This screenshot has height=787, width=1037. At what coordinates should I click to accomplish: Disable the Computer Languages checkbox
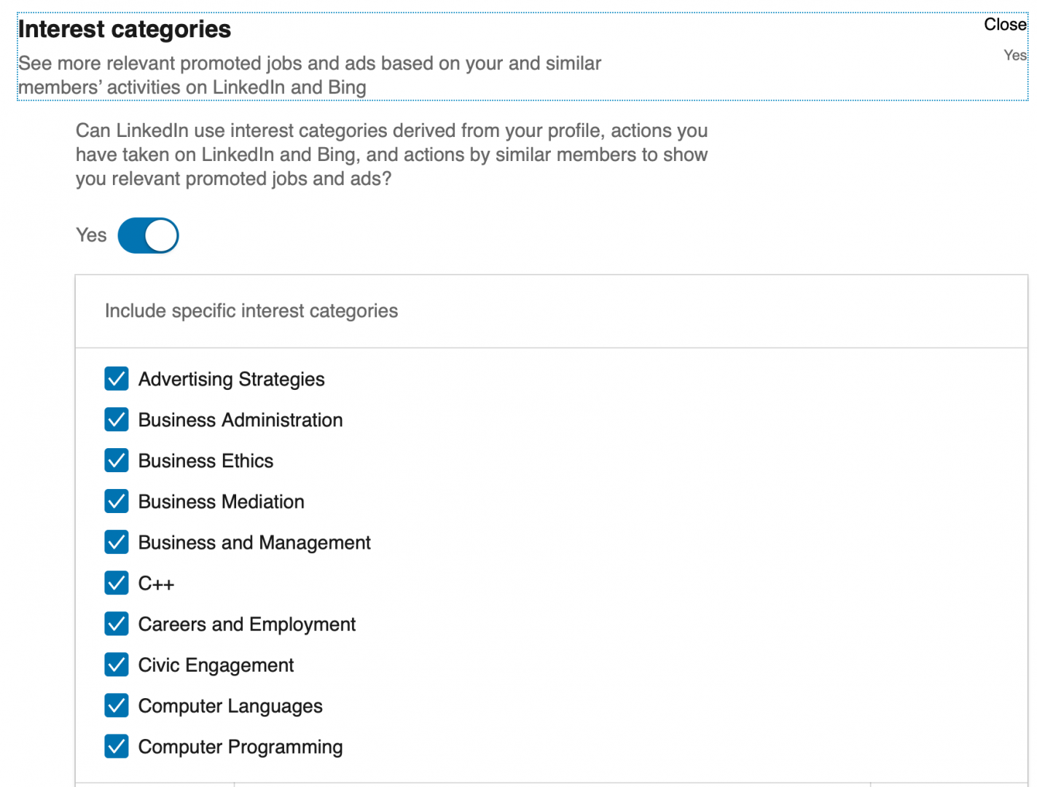[117, 705]
